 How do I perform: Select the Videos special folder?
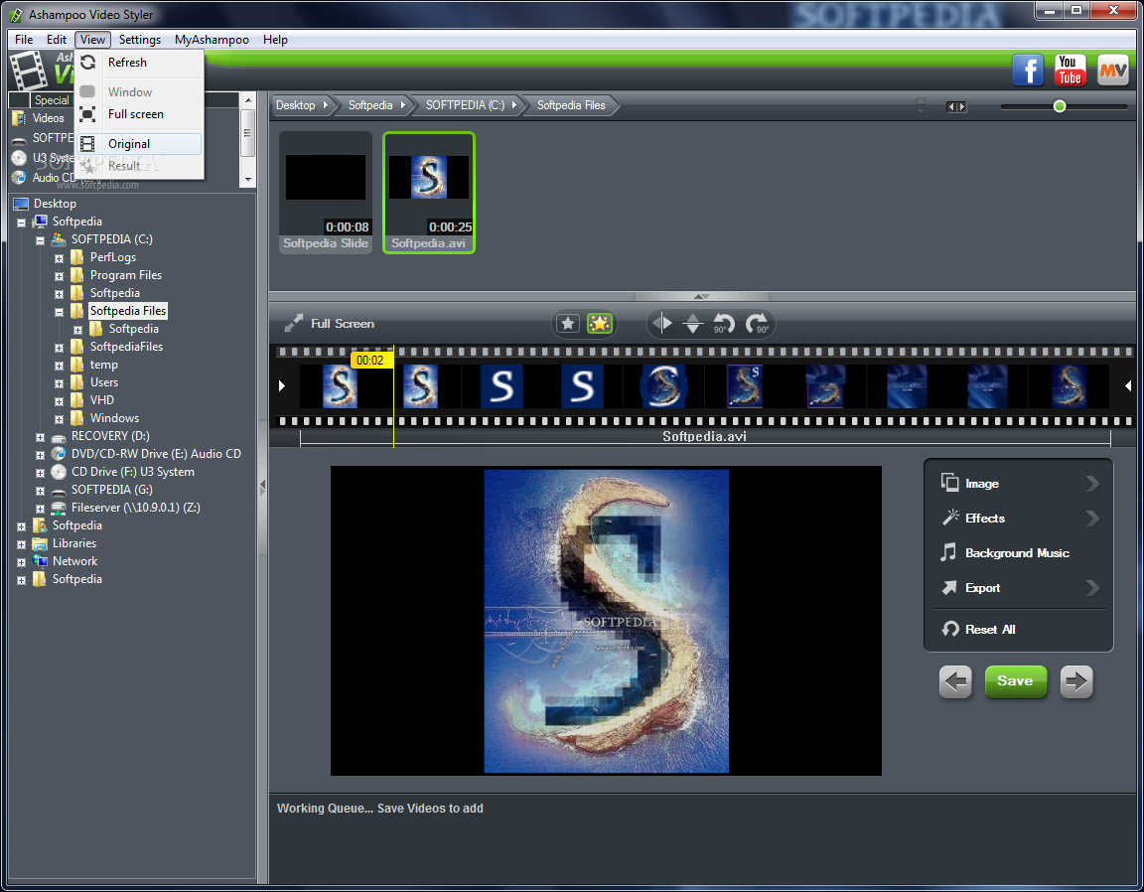(48, 118)
